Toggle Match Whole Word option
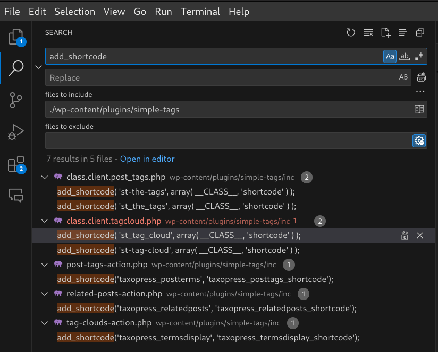Screen dimensions: 438x352 click(x=405, y=56)
